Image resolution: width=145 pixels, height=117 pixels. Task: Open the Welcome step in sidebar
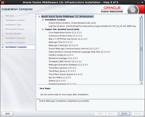(x=9, y=16)
